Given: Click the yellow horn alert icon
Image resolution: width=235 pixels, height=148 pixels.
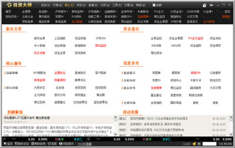Looking at the screenshot, I should pos(194,144).
